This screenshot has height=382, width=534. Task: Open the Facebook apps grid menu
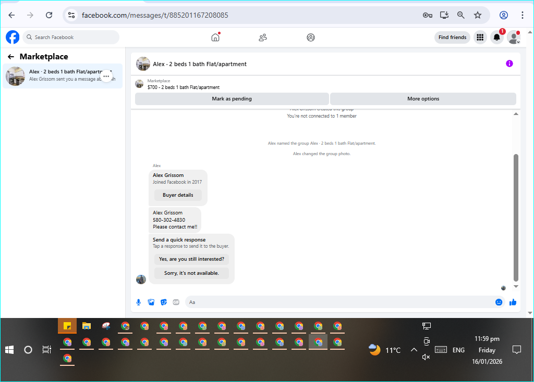point(480,37)
